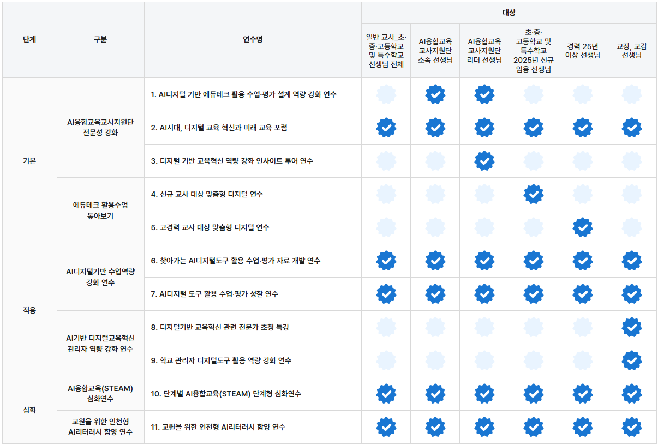Open course '2. AI시대, 디지털 교육 혁신과 미래 교육 포럼'

[x=219, y=128]
